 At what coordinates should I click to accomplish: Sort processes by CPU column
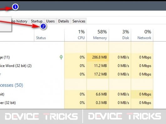[x=75, y=35]
